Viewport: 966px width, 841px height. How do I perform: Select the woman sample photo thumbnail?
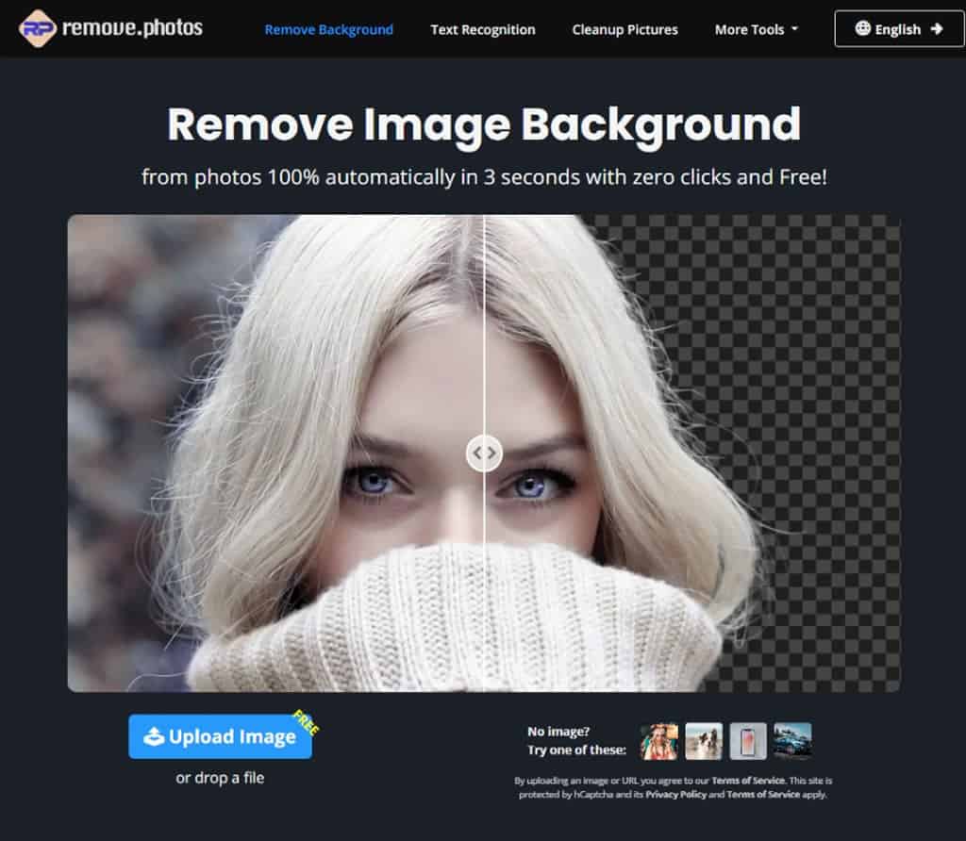click(659, 741)
